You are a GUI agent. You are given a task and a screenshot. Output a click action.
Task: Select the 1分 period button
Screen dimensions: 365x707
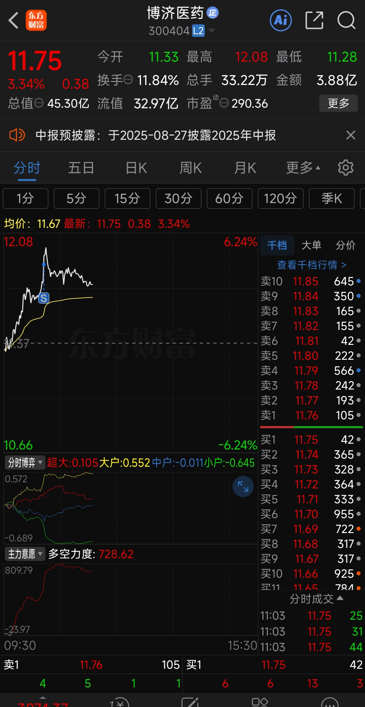coord(25,198)
